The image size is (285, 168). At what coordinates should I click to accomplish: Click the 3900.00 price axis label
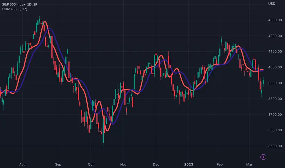click(x=275, y=83)
